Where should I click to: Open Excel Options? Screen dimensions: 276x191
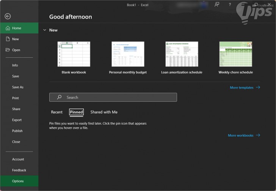pyautogui.click(x=19, y=181)
